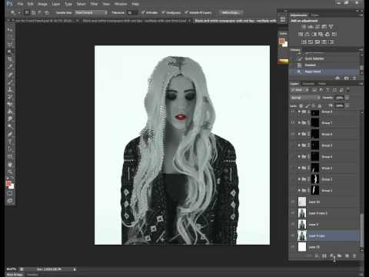Screen dimensions: 369x277
Task: Toggle the Contiguous checkbox
Action: pos(163,12)
